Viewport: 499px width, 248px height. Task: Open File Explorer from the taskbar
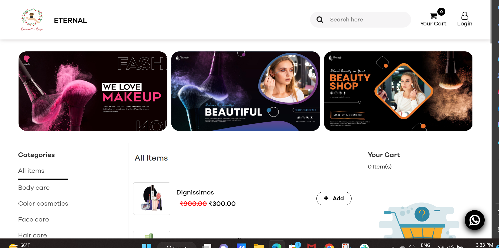(259, 246)
